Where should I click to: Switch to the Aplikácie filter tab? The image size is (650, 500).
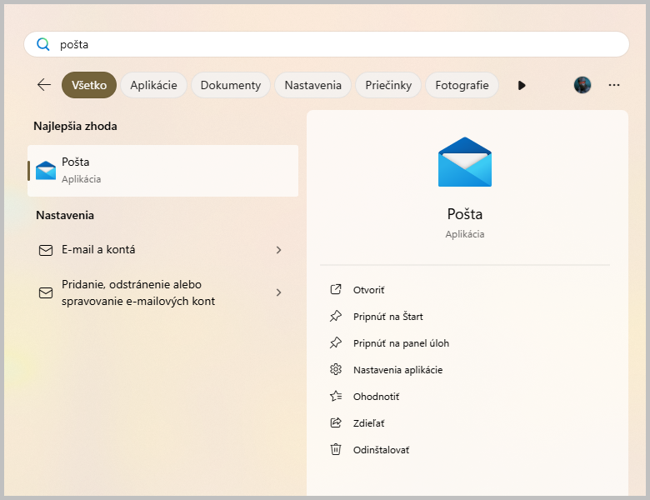pyautogui.click(x=153, y=85)
